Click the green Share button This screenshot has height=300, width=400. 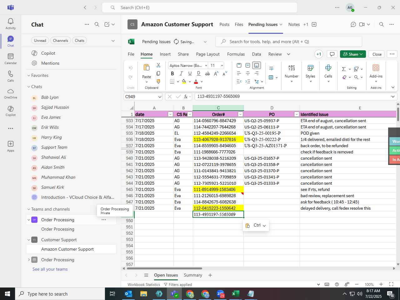pyautogui.click(x=353, y=54)
